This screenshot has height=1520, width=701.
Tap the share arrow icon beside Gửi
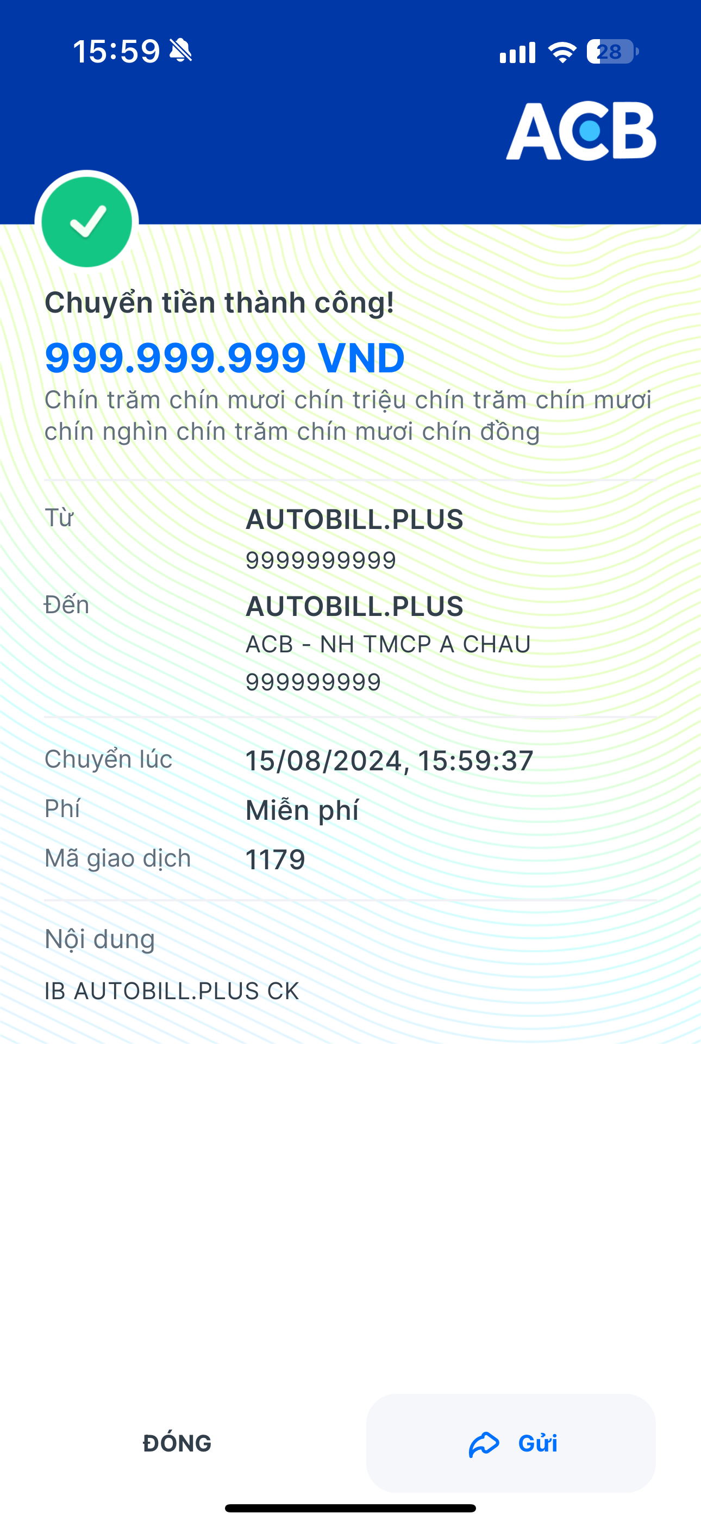click(x=484, y=1444)
